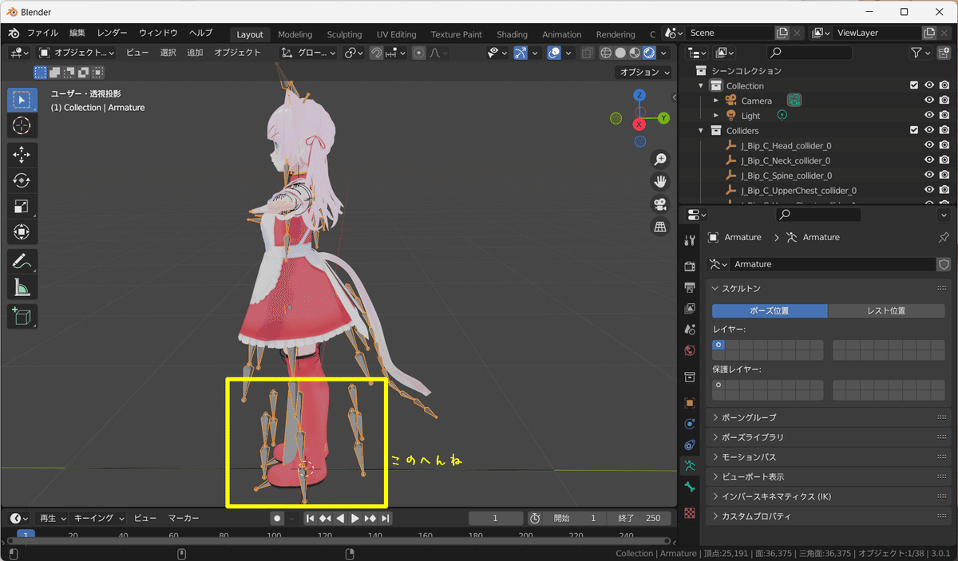Select the Annotate tool
The height and width of the screenshot is (561, 958).
coord(22,261)
